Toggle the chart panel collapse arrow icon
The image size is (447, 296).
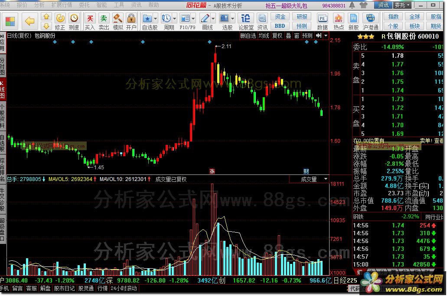tap(319, 36)
